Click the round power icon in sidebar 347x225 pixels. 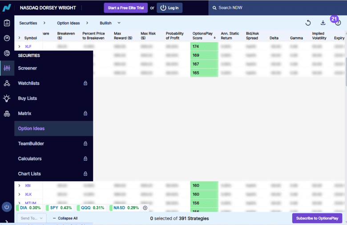(x=7, y=207)
